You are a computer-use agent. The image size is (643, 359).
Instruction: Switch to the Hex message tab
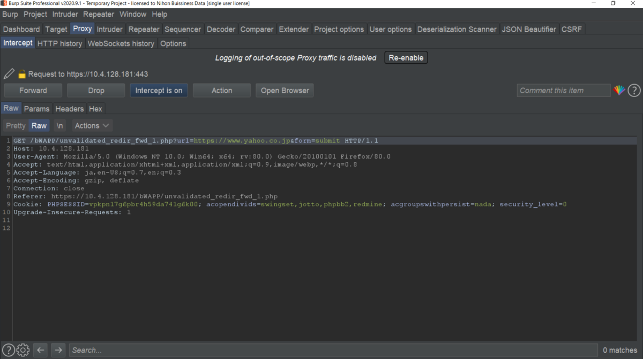96,109
